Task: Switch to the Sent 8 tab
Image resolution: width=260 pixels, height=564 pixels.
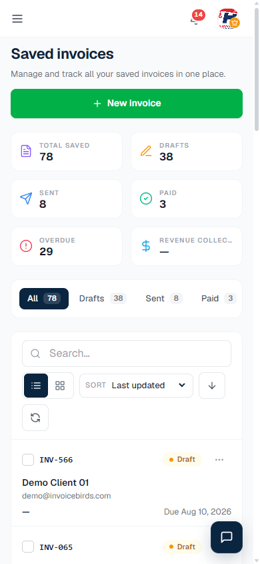Action: pyautogui.click(x=164, y=299)
